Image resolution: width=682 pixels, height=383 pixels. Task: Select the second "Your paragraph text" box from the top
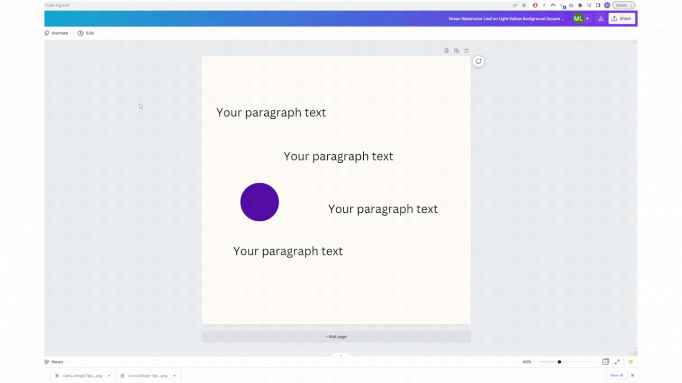pyautogui.click(x=339, y=157)
